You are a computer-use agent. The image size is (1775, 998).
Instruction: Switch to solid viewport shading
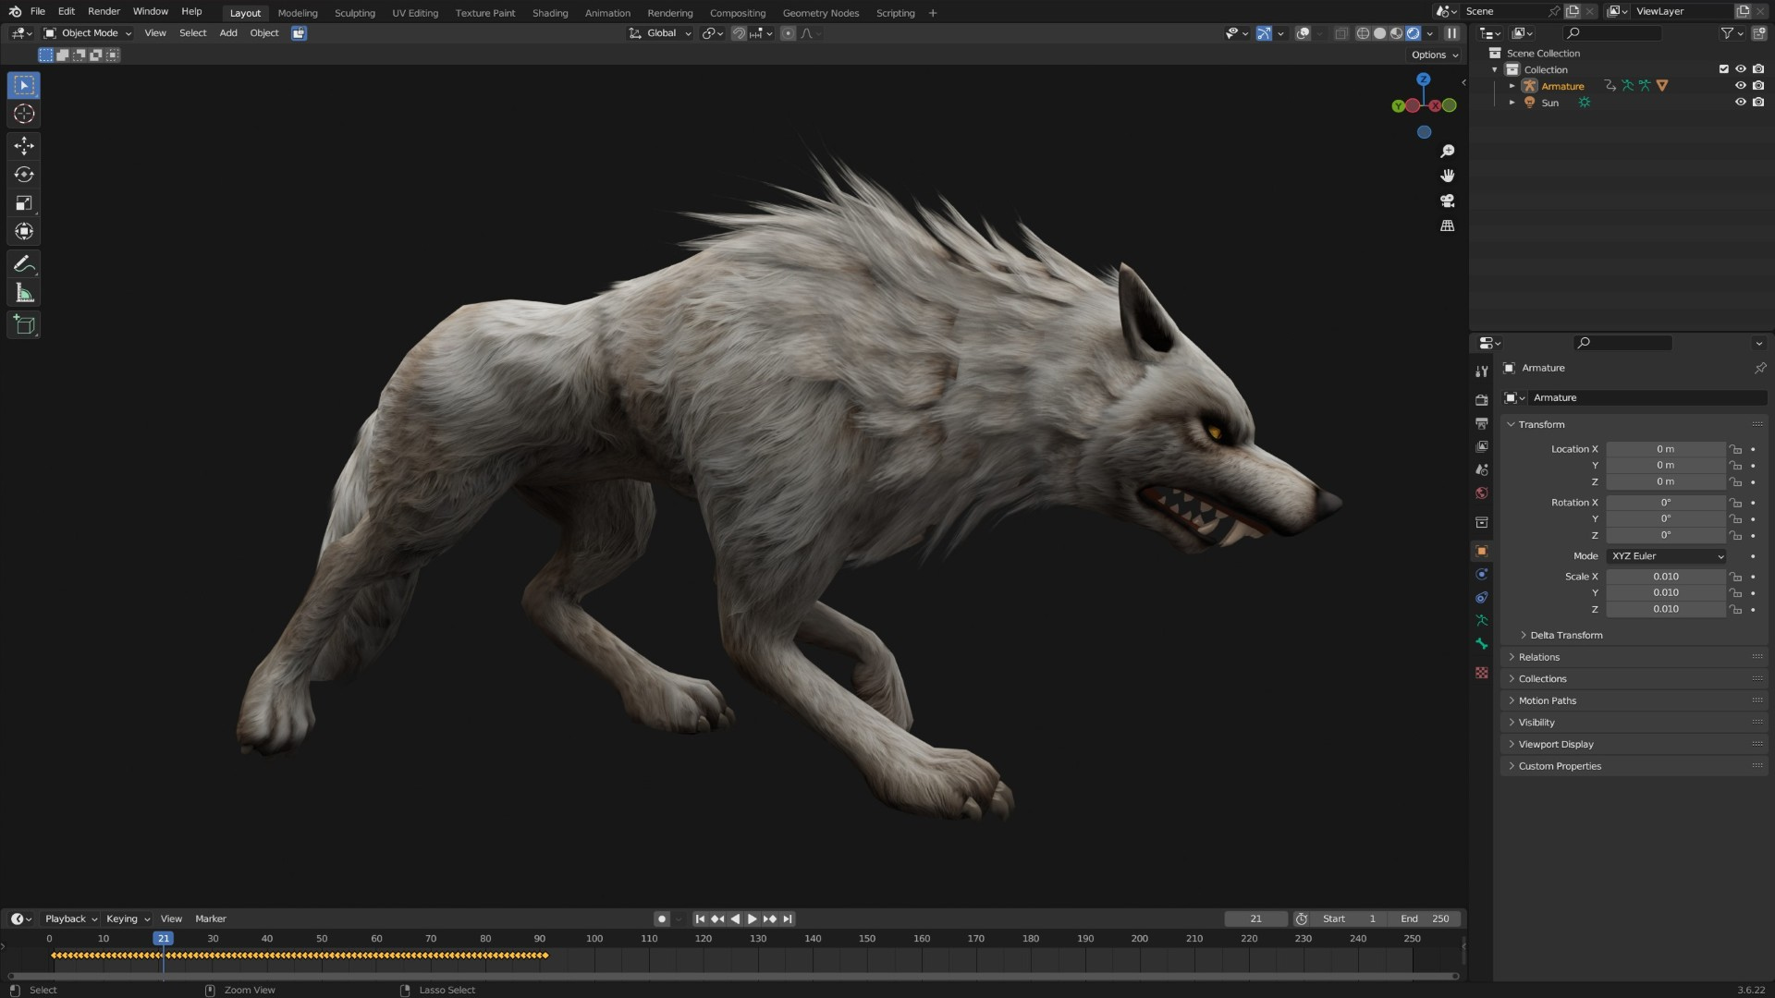1379,33
